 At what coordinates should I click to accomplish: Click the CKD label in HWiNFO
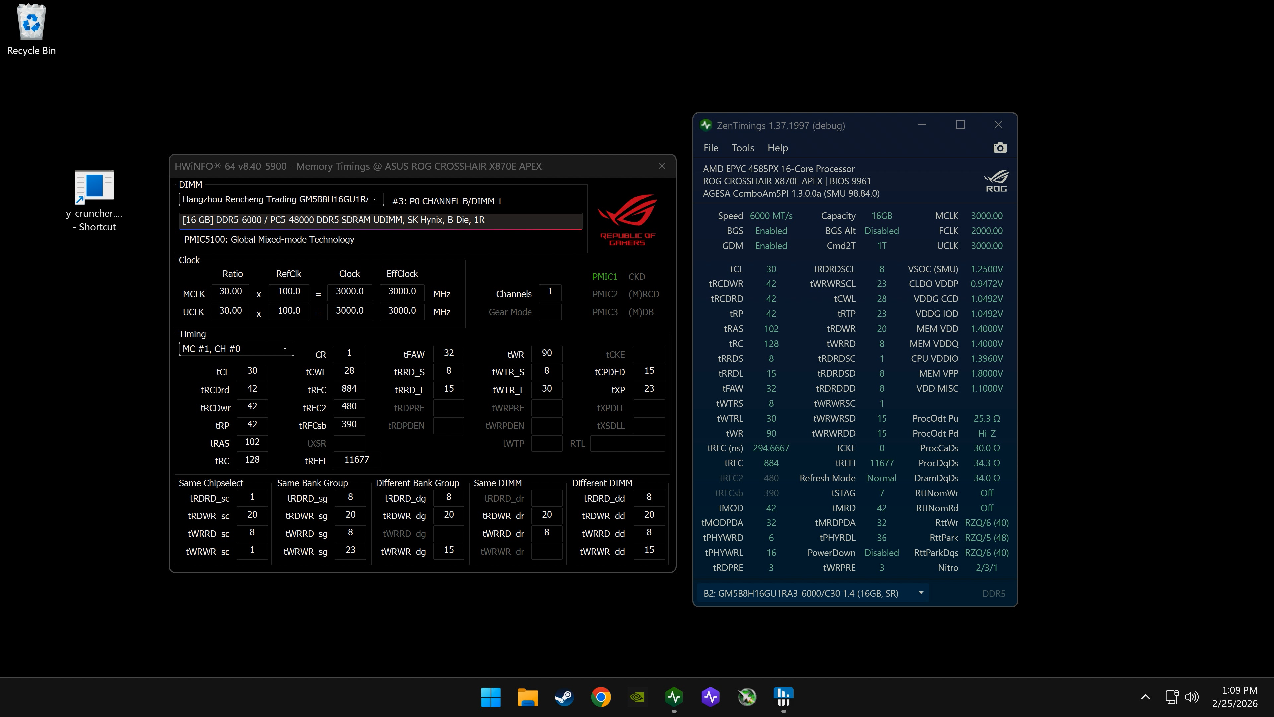point(637,277)
